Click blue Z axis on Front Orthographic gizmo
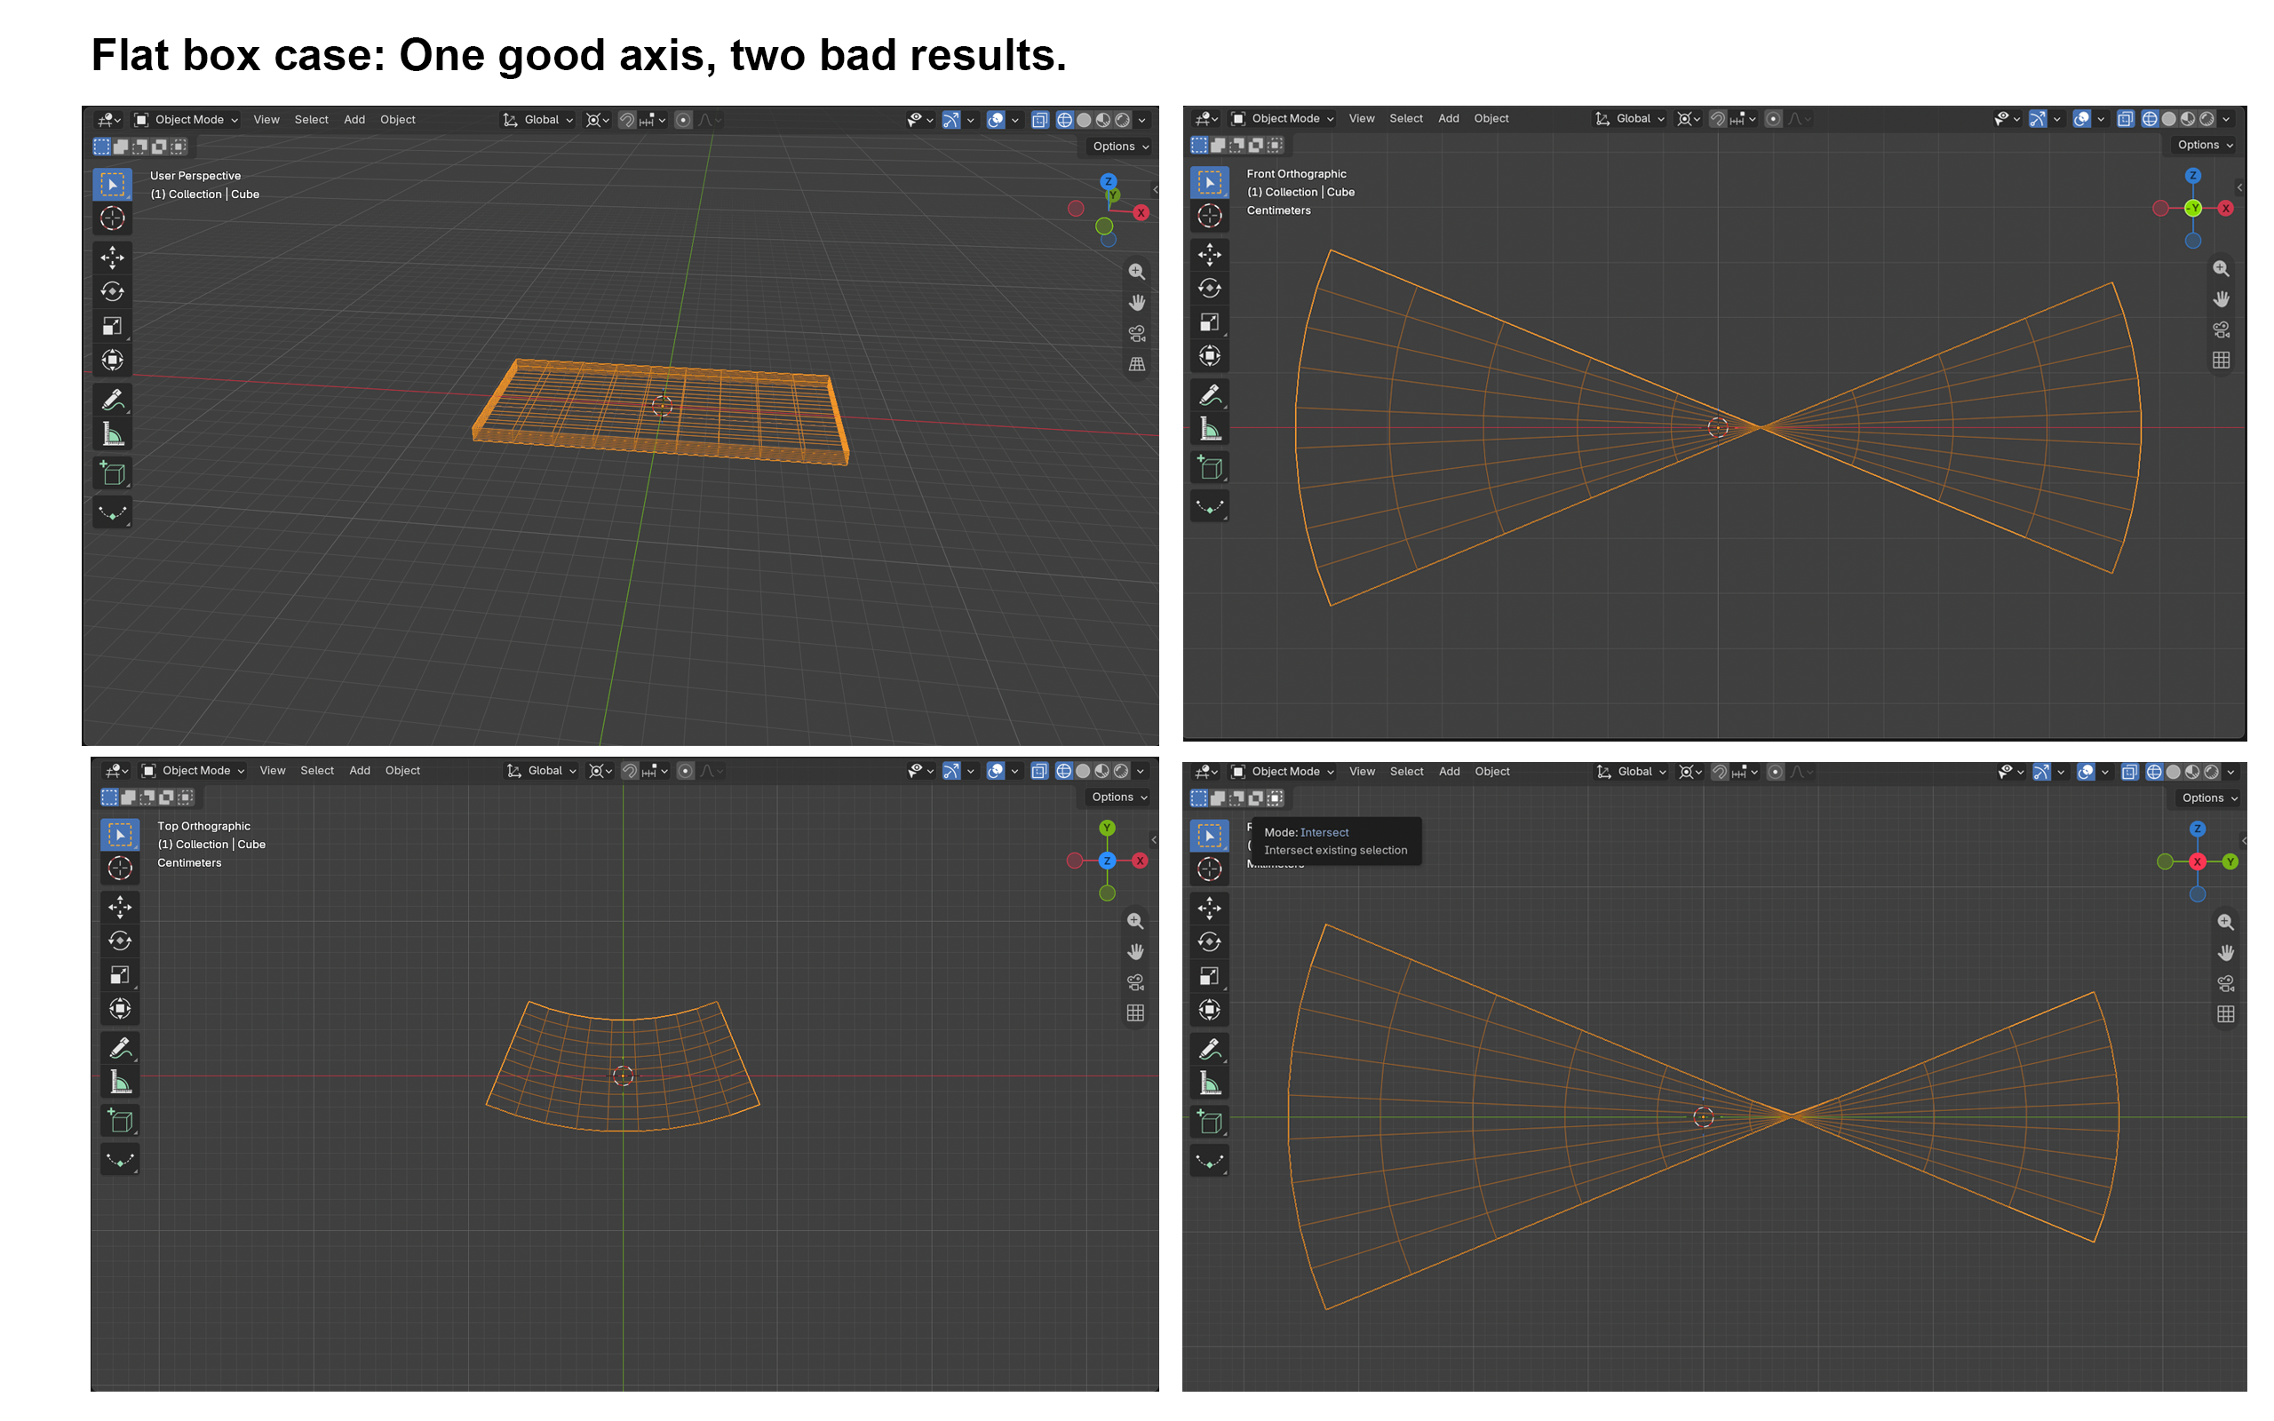The height and width of the screenshot is (1421, 2274). pyautogui.click(x=2193, y=176)
